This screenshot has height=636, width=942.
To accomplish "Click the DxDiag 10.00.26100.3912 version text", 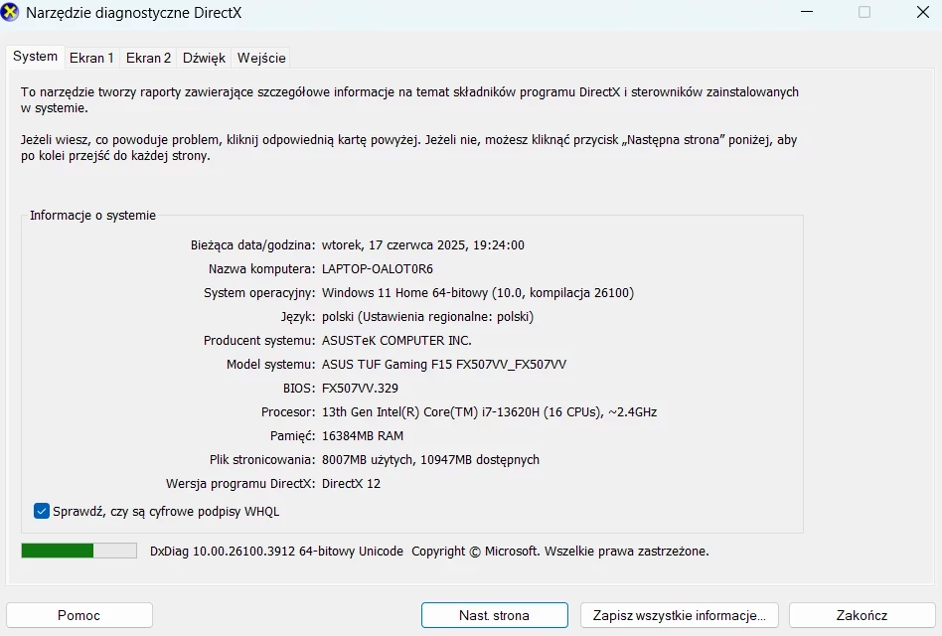I will tap(276, 551).
